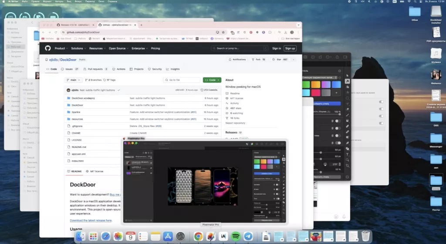This screenshot has width=446, height=244.
Task: Pick the orange gradient swatch in Pixelmator
Action: (x=316, y=85)
